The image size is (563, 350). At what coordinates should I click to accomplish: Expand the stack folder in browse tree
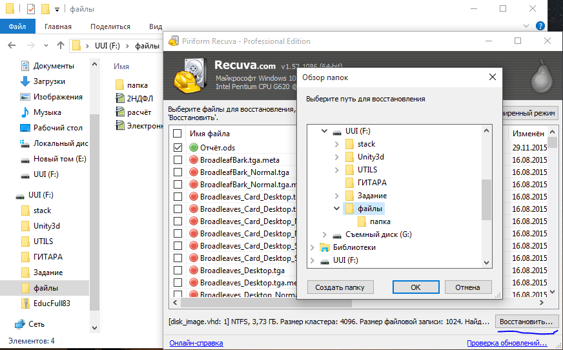click(x=336, y=144)
